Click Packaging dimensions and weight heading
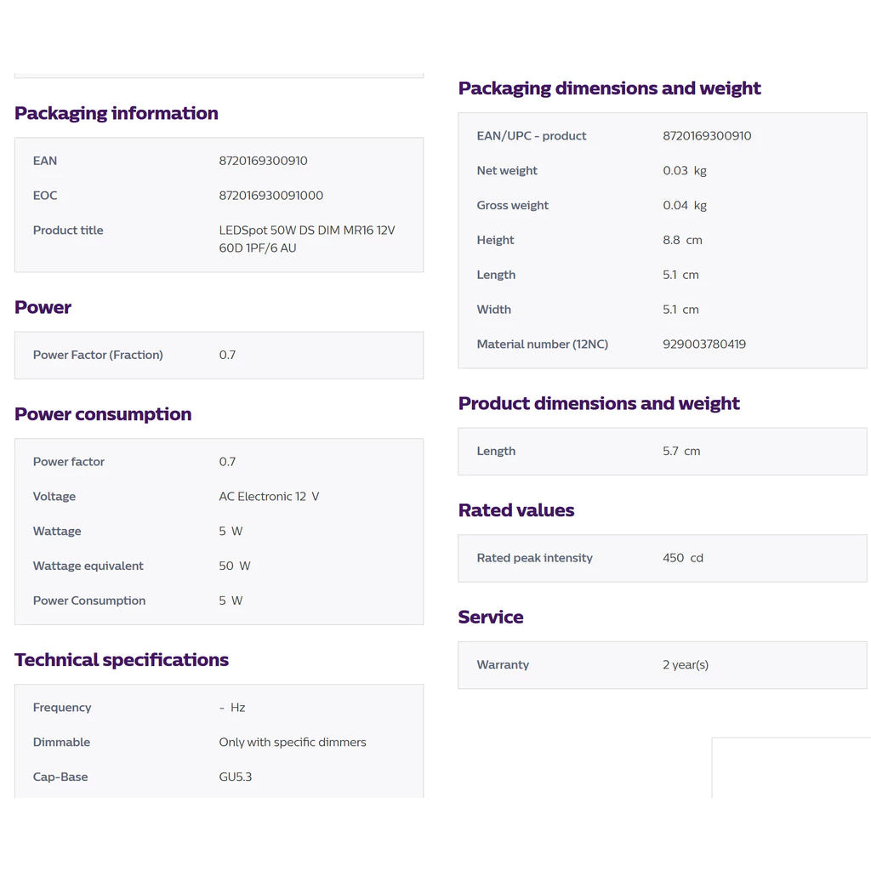Viewport: 871px width, 871px height. click(609, 88)
